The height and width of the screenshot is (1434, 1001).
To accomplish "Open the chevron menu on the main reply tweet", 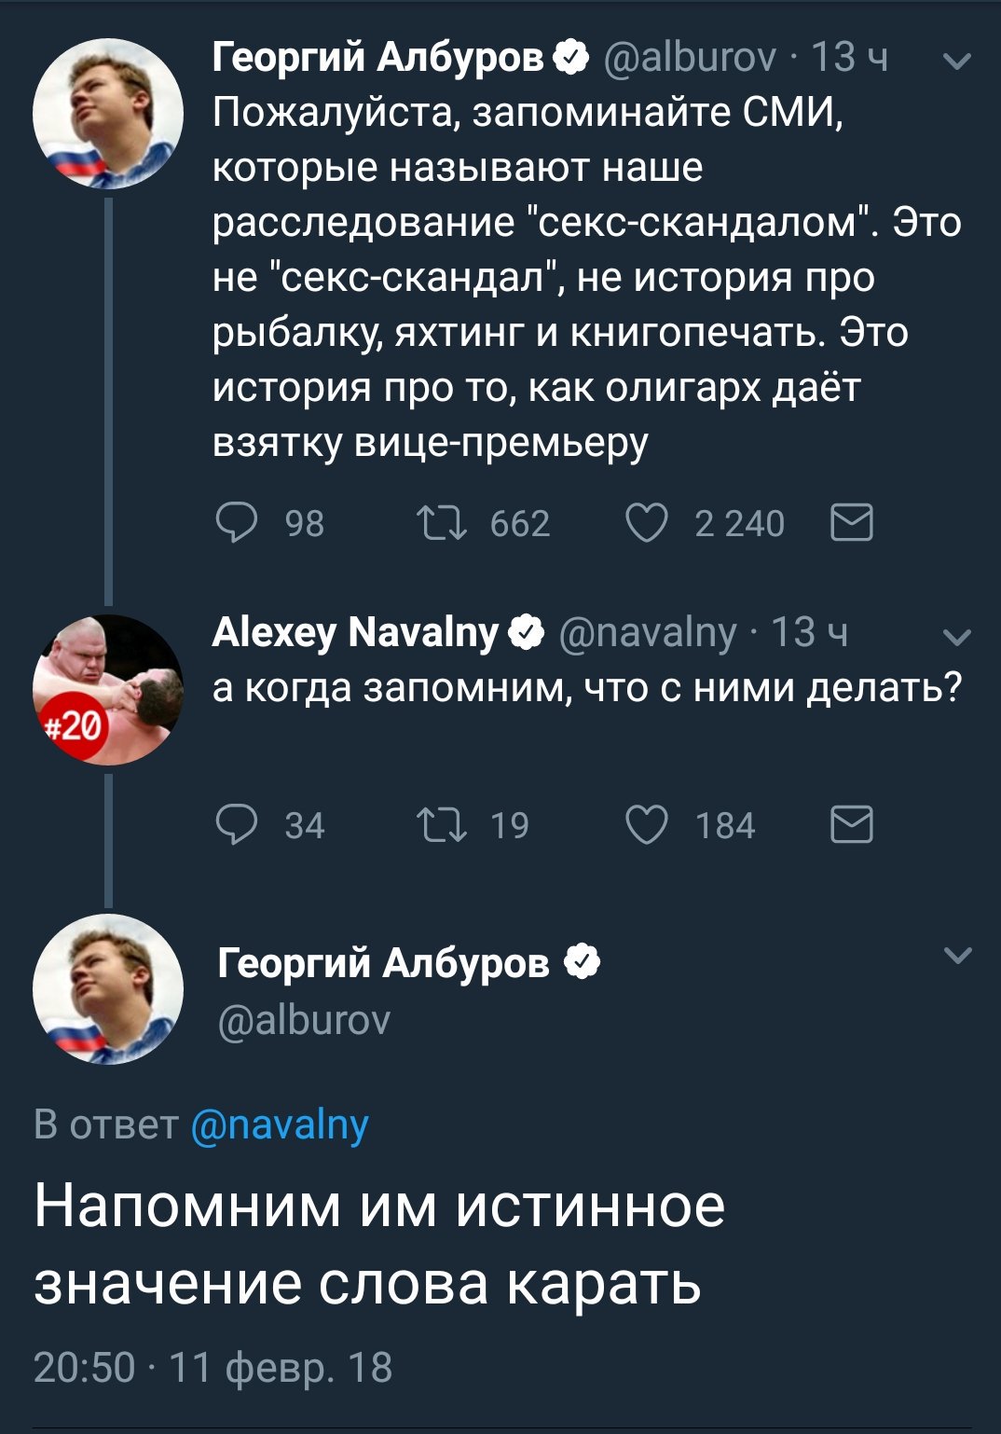I will tap(958, 955).
